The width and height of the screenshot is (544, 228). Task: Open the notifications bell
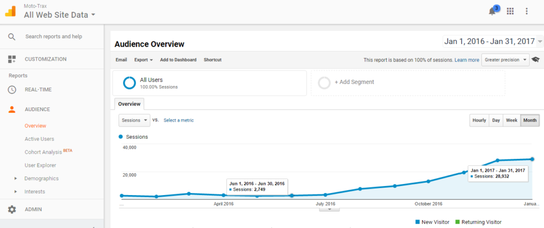coord(492,12)
